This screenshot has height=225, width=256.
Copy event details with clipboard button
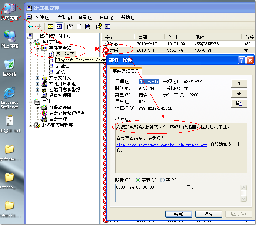point(239,103)
